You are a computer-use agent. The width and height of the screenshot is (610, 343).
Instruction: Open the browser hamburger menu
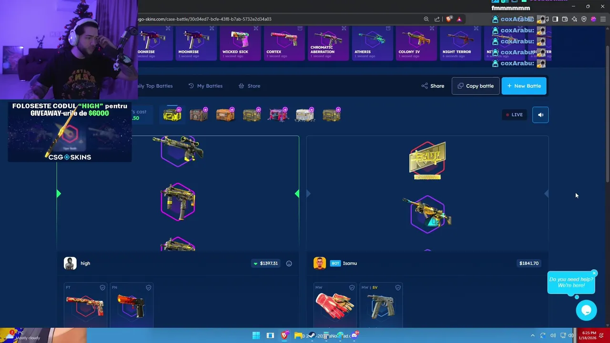coord(603,19)
